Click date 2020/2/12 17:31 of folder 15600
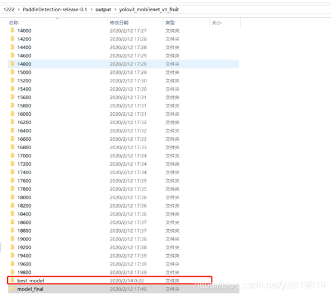Viewport: 331px width, 296px height. click(x=128, y=97)
